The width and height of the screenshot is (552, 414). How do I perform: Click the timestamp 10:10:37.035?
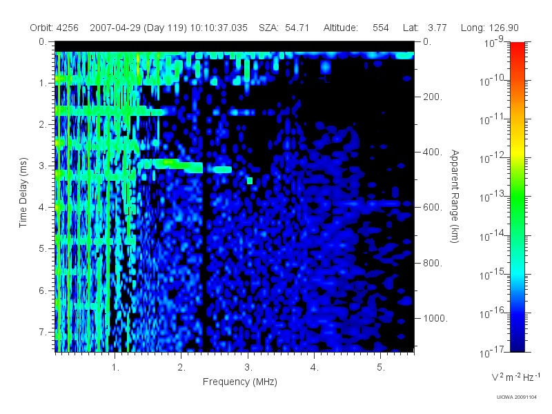(219, 28)
